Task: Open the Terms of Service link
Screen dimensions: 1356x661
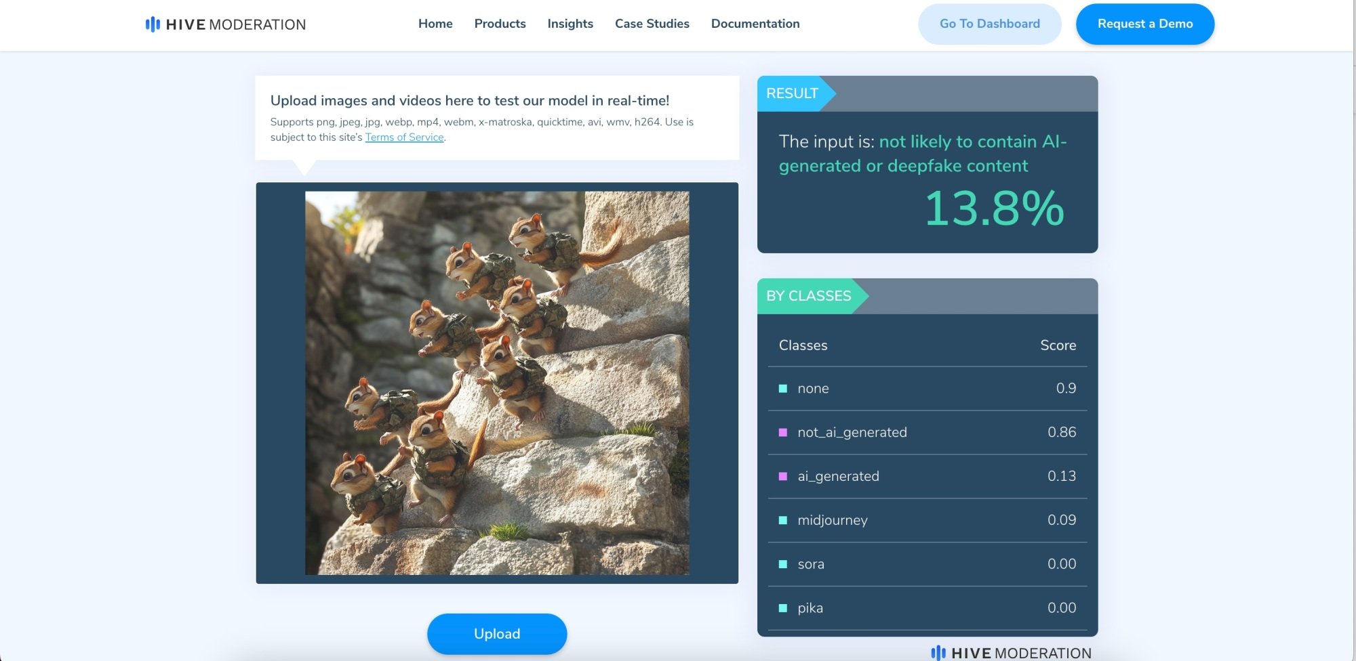Action: (404, 137)
